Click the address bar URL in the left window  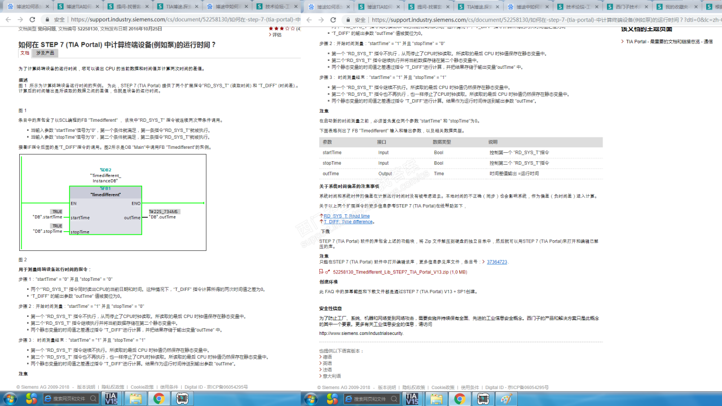pyautogui.click(x=186, y=19)
